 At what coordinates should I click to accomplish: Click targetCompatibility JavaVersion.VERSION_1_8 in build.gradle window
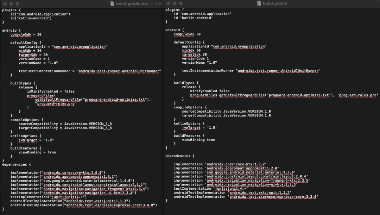[226, 116]
